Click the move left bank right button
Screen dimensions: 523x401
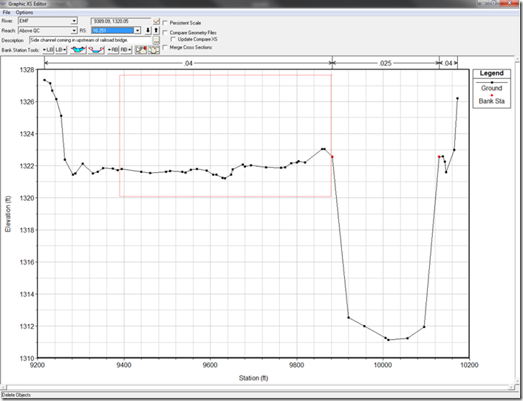(61, 49)
